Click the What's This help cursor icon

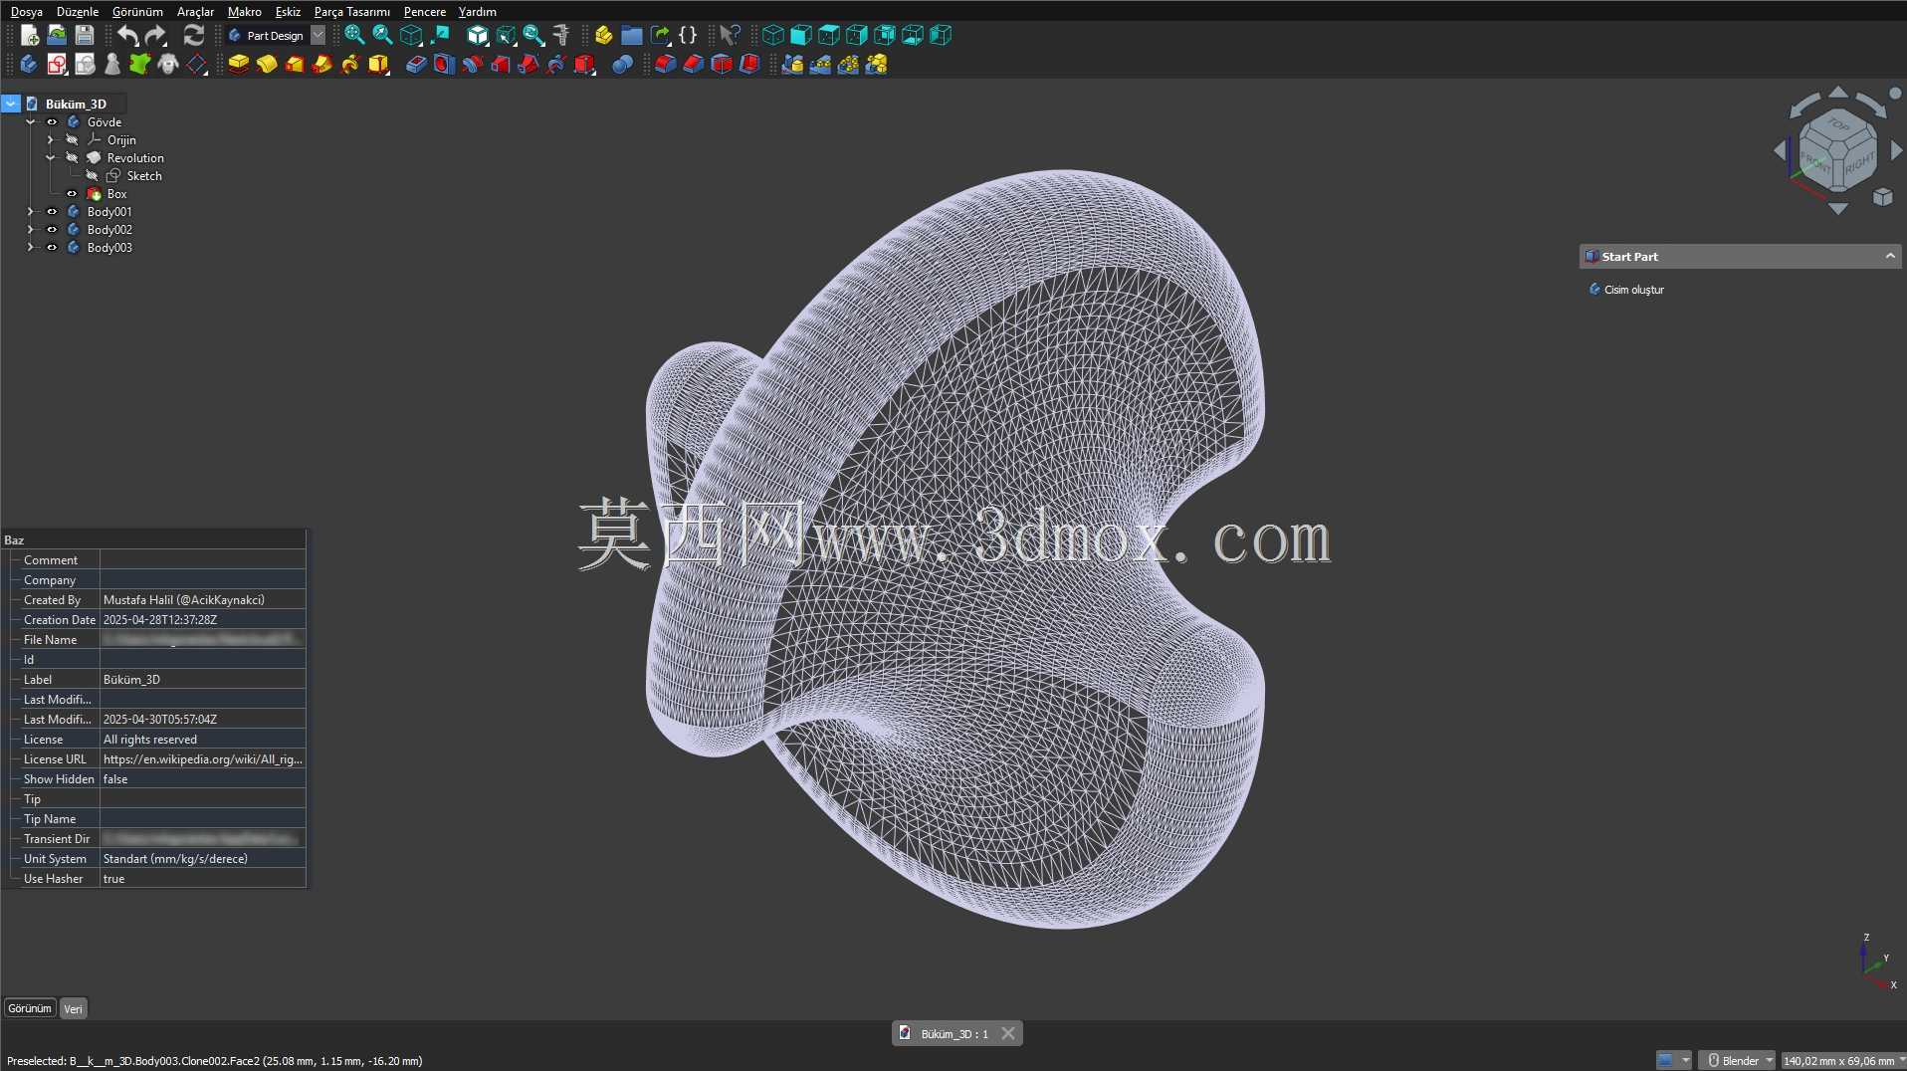click(x=730, y=36)
